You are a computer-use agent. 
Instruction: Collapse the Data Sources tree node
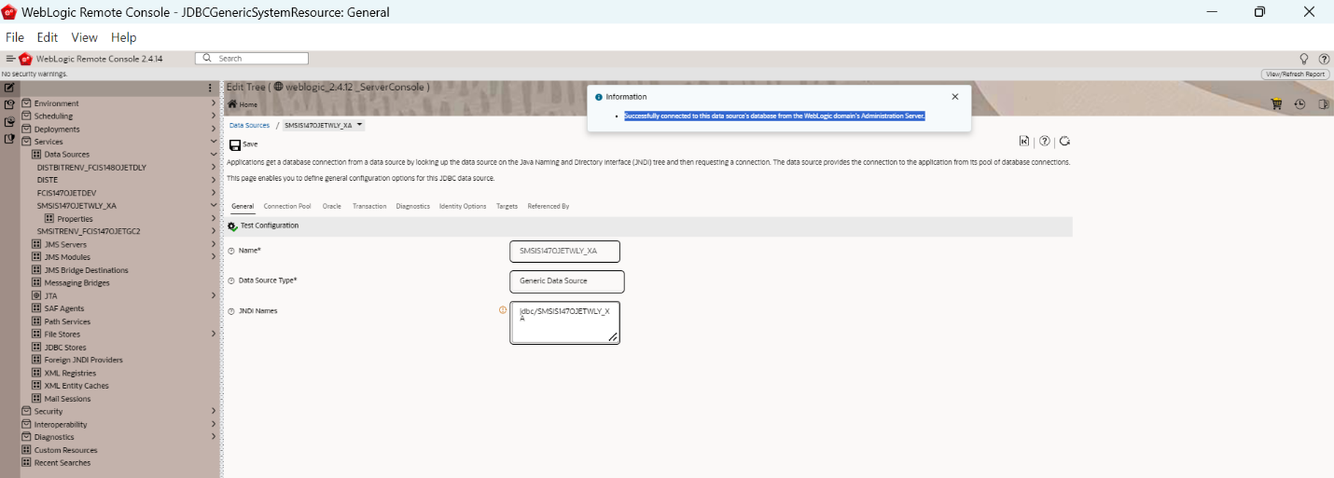tap(214, 155)
